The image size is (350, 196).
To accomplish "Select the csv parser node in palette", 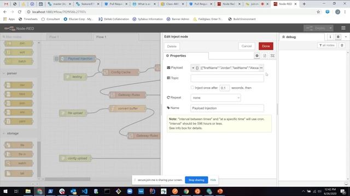I will point(19,85).
